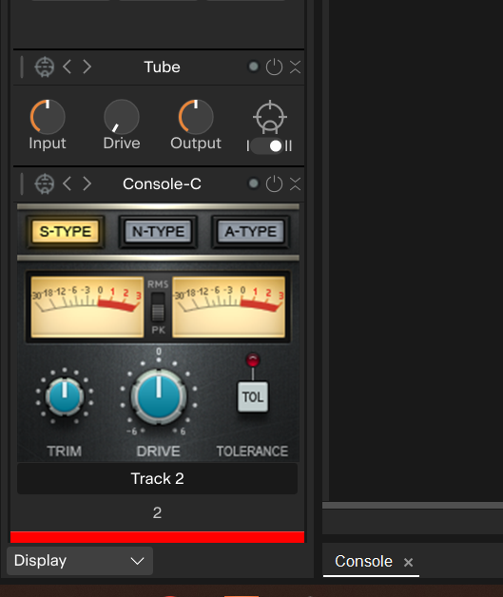Image resolution: width=503 pixels, height=597 pixels.
Task: Open the Display dropdown
Action: coord(80,561)
